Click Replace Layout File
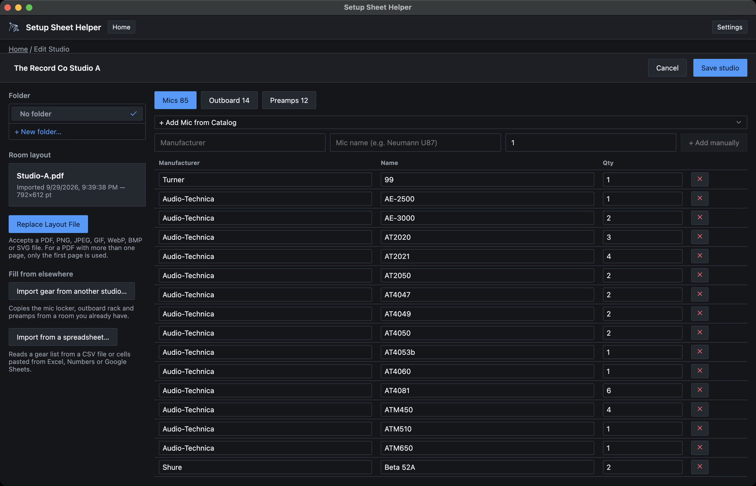Image resolution: width=756 pixels, height=486 pixels. pyautogui.click(x=48, y=224)
